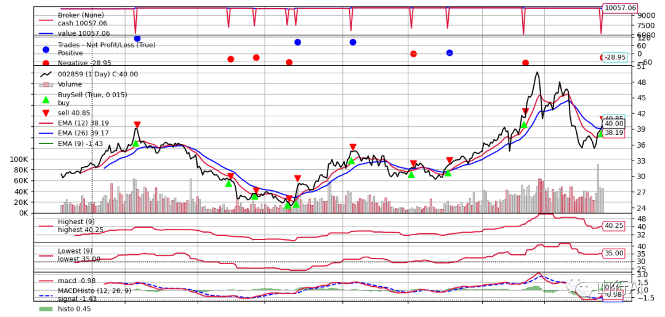
Task: Click the red sell triangle legend marker
Action: click(46, 113)
